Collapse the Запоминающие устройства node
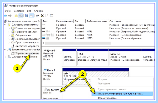Image resolution: width=158 pixels, height=103 pixels. pyautogui.click(x=6, y=50)
